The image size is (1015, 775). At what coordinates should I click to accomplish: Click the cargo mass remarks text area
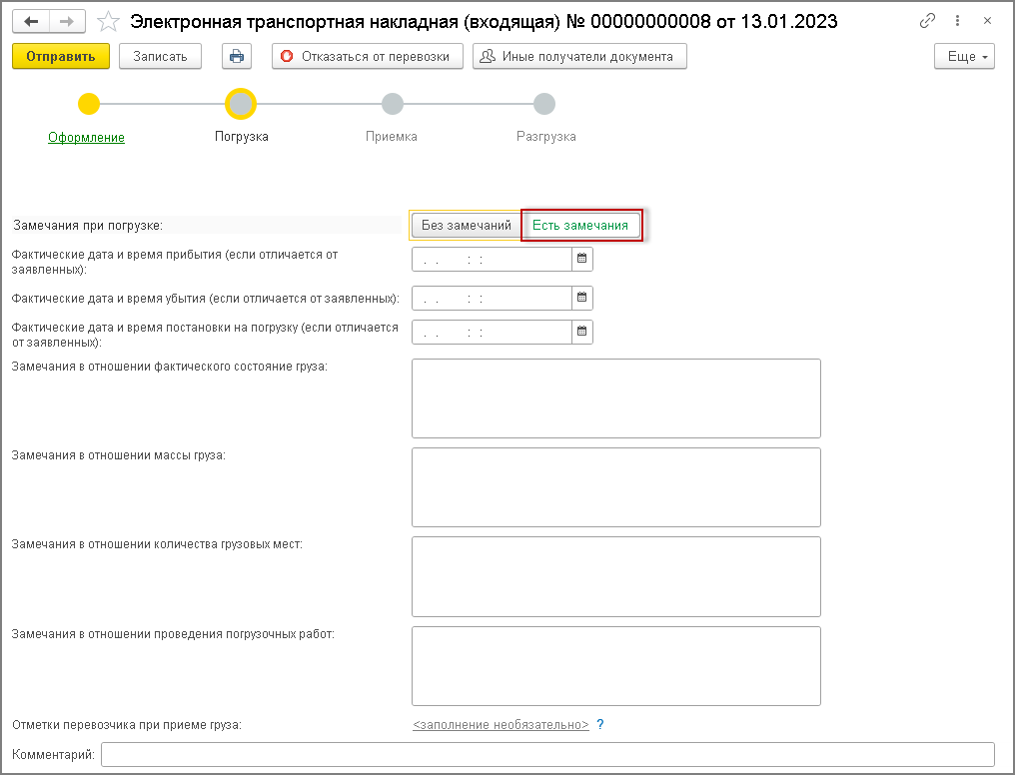point(616,487)
